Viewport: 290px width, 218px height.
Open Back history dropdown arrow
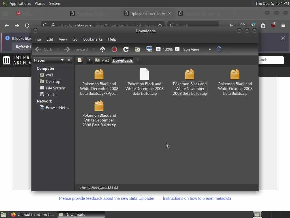pyautogui.click(x=57, y=49)
